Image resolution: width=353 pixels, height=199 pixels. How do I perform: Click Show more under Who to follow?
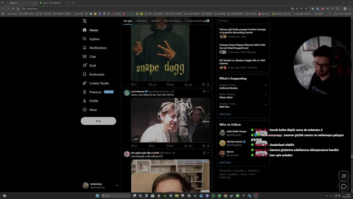point(225,163)
